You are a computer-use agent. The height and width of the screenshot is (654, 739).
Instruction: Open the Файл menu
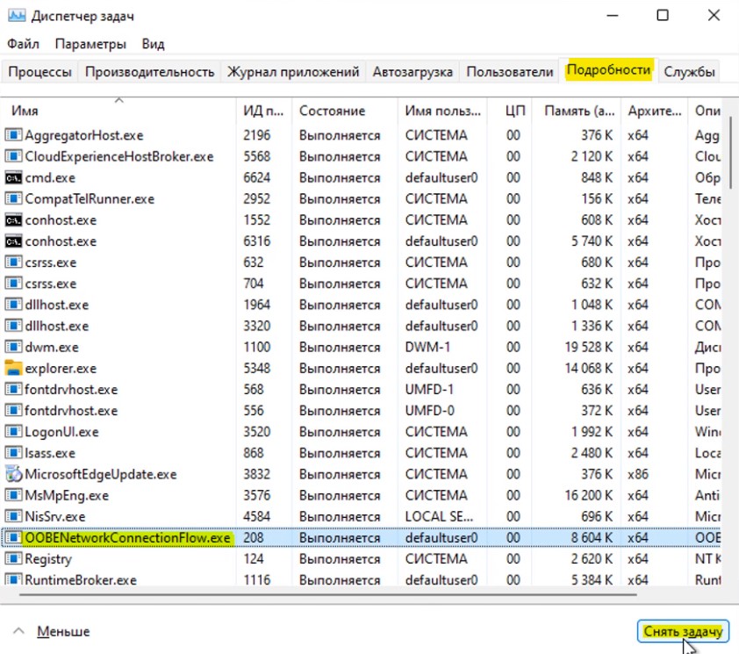click(x=23, y=44)
